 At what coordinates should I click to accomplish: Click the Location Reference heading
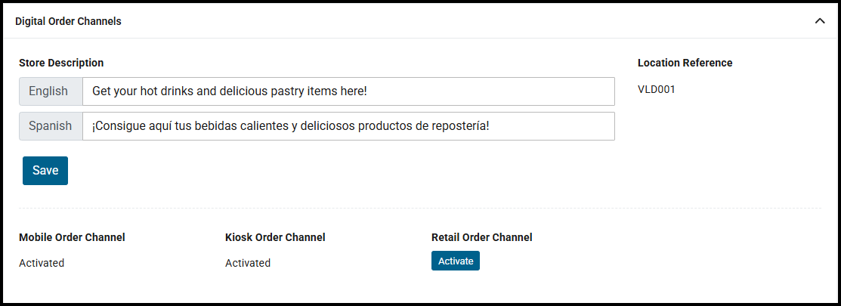click(685, 63)
